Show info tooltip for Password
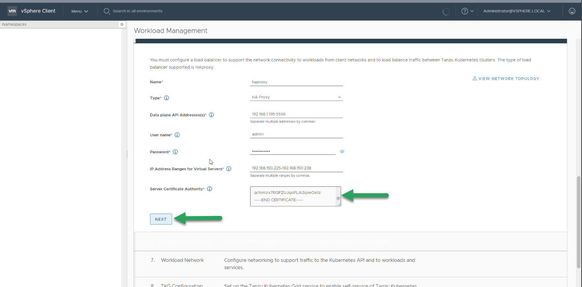Screen dimensions: 582x287 click(175, 152)
